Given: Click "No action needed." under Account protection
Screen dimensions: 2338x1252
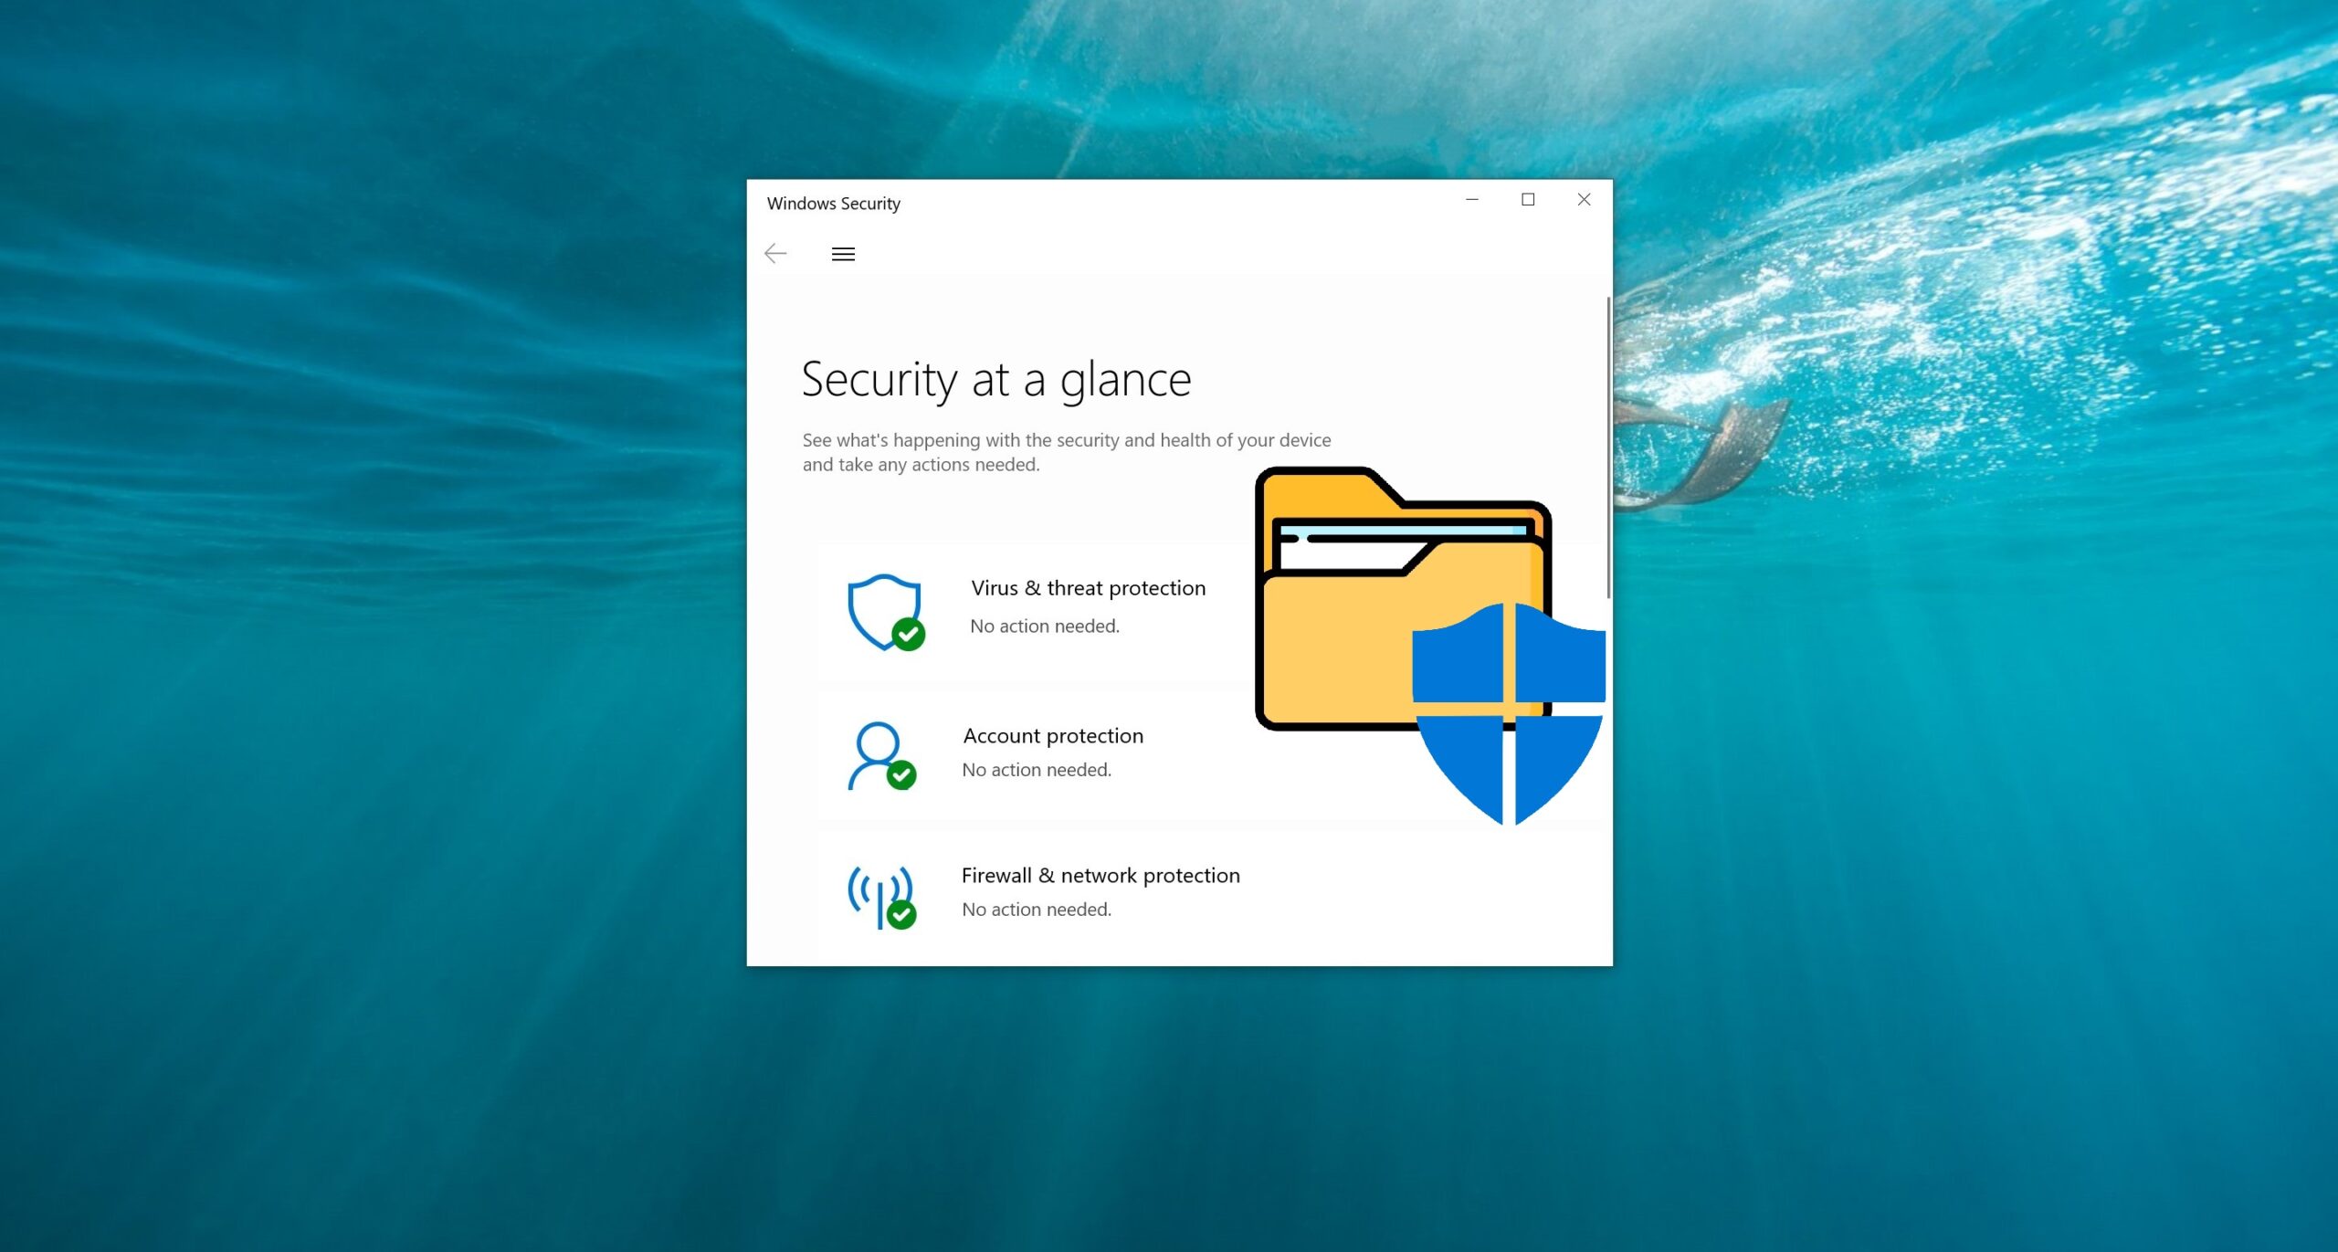Looking at the screenshot, I should 1037,769.
